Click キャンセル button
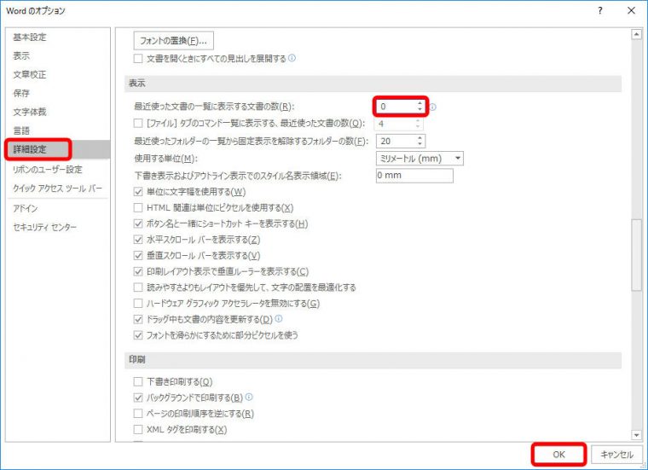The height and width of the screenshot is (470, 648). click(617, 455)
